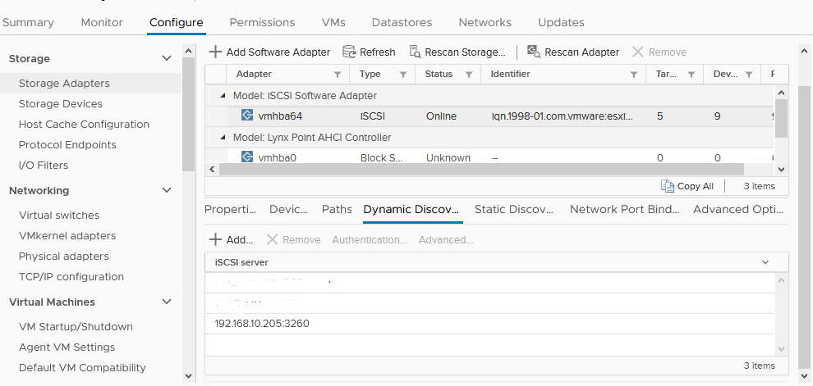
Task: Select the Configure tab
Action: point(177,22)
